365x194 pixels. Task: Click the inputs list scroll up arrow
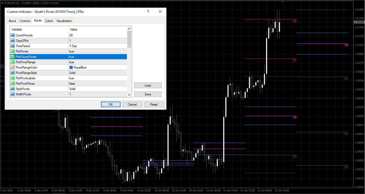(x=129, y=28)
